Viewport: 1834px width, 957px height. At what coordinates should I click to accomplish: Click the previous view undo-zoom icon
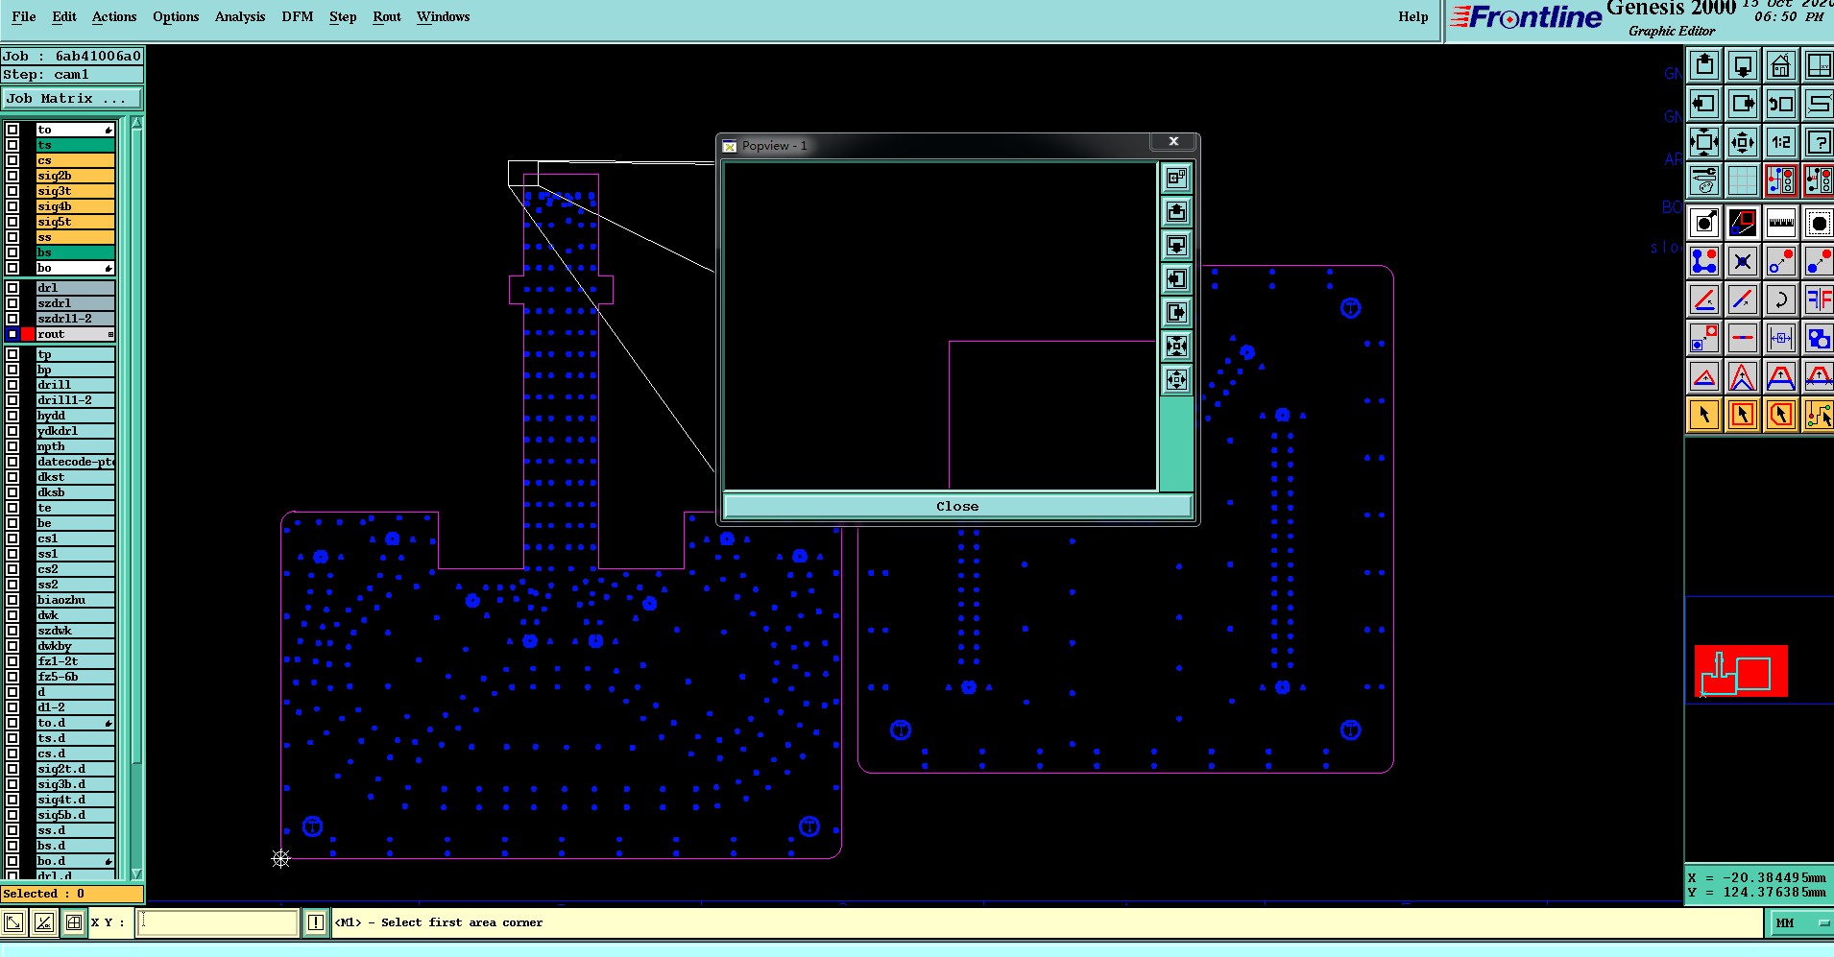[x=1781, y=104]
